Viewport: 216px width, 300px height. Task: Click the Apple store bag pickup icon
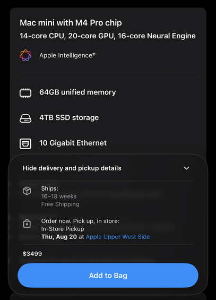[x=27, y=224]
